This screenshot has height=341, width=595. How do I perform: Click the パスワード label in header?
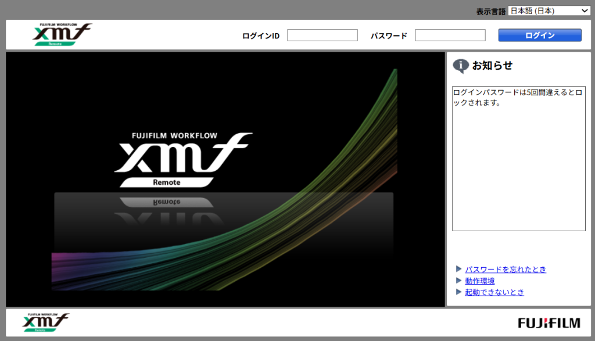click(x=389, y=35)
